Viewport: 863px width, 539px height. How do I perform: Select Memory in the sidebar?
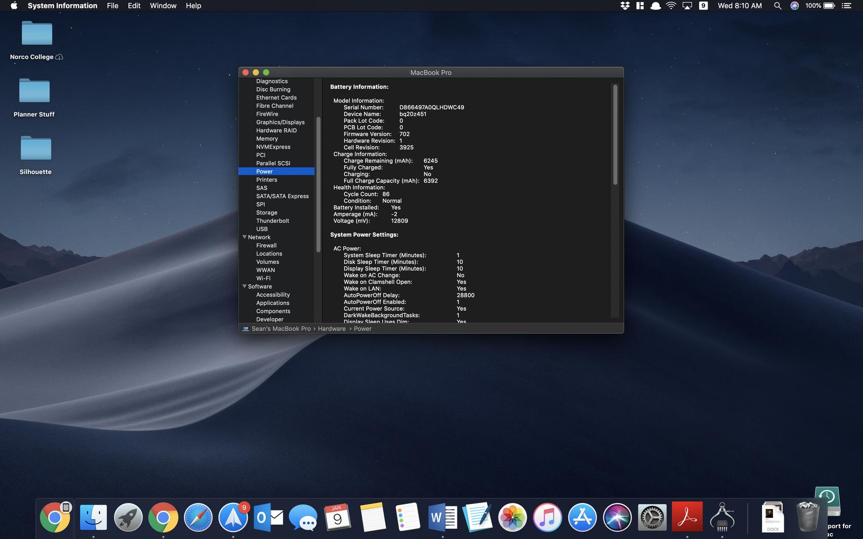(x=267, y=139)
